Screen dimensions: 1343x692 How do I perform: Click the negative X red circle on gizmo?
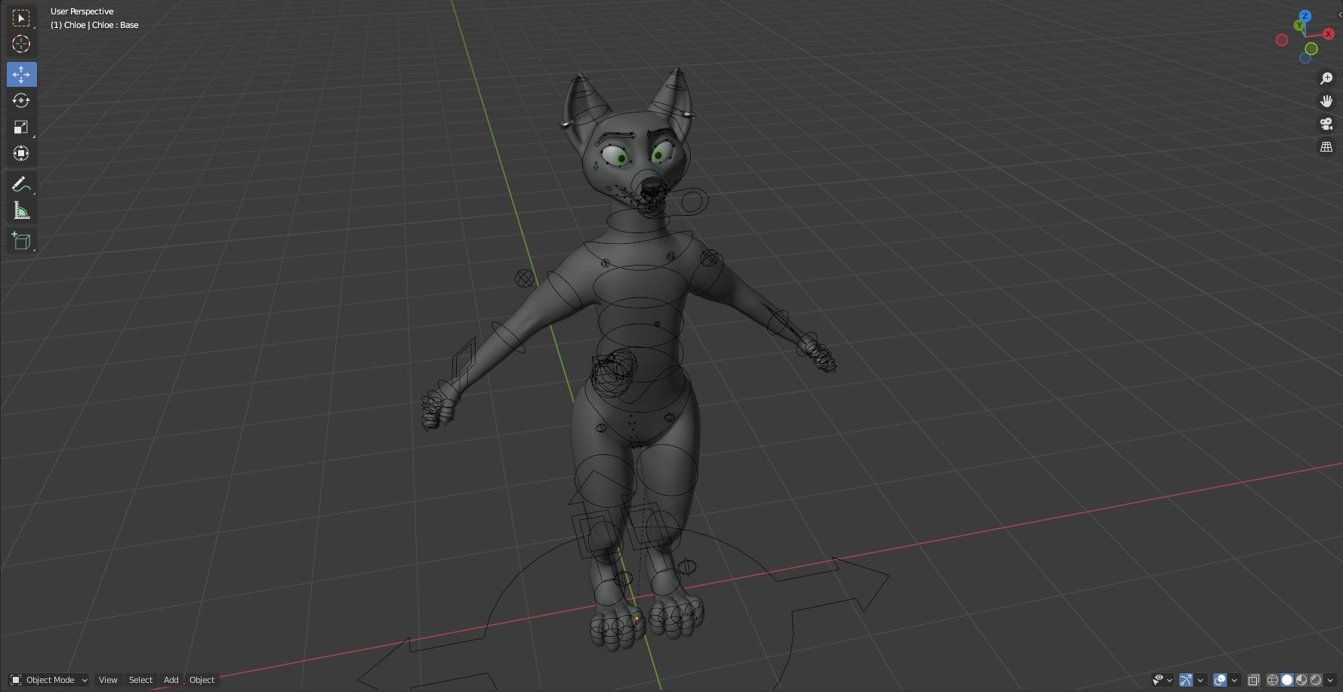[1282, 40]
